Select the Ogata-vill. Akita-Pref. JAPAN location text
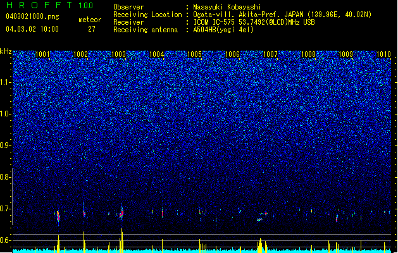 282,15
